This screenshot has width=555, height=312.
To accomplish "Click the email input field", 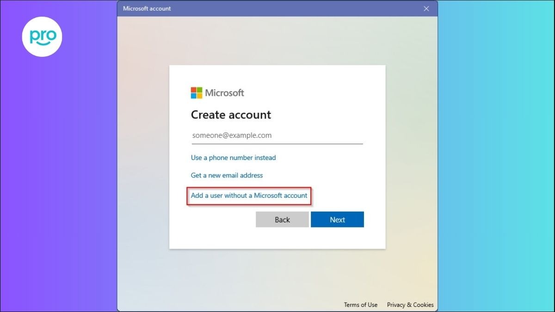I will click(x=277, y=136).
